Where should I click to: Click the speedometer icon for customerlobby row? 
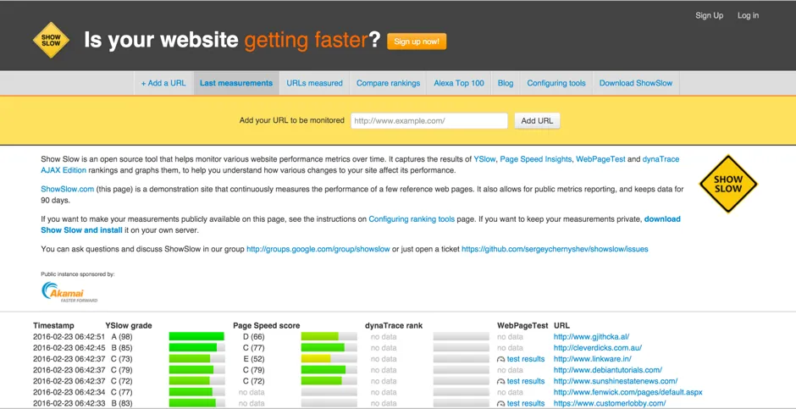[501, 404]
